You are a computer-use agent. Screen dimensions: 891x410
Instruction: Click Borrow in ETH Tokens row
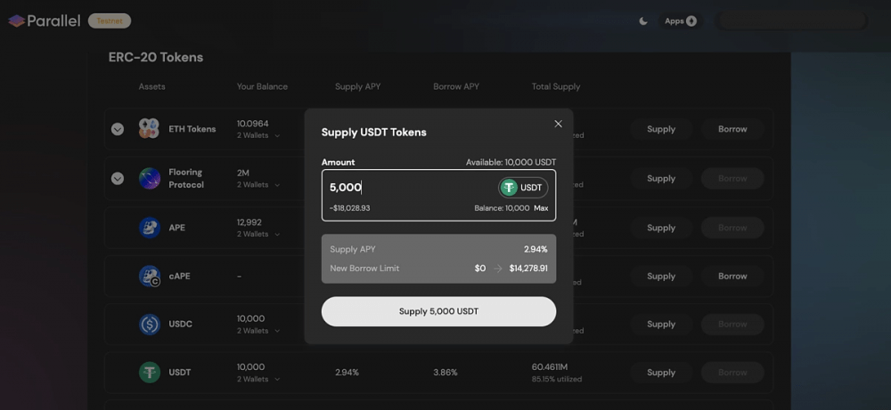tap(732, 129)
